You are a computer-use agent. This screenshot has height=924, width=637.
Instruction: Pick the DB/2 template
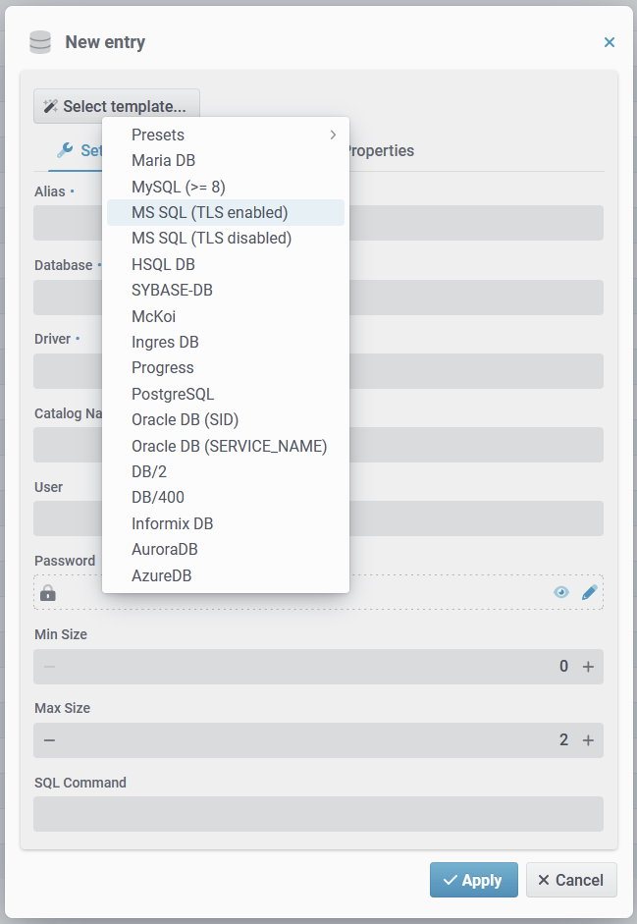tap(226, 472)
